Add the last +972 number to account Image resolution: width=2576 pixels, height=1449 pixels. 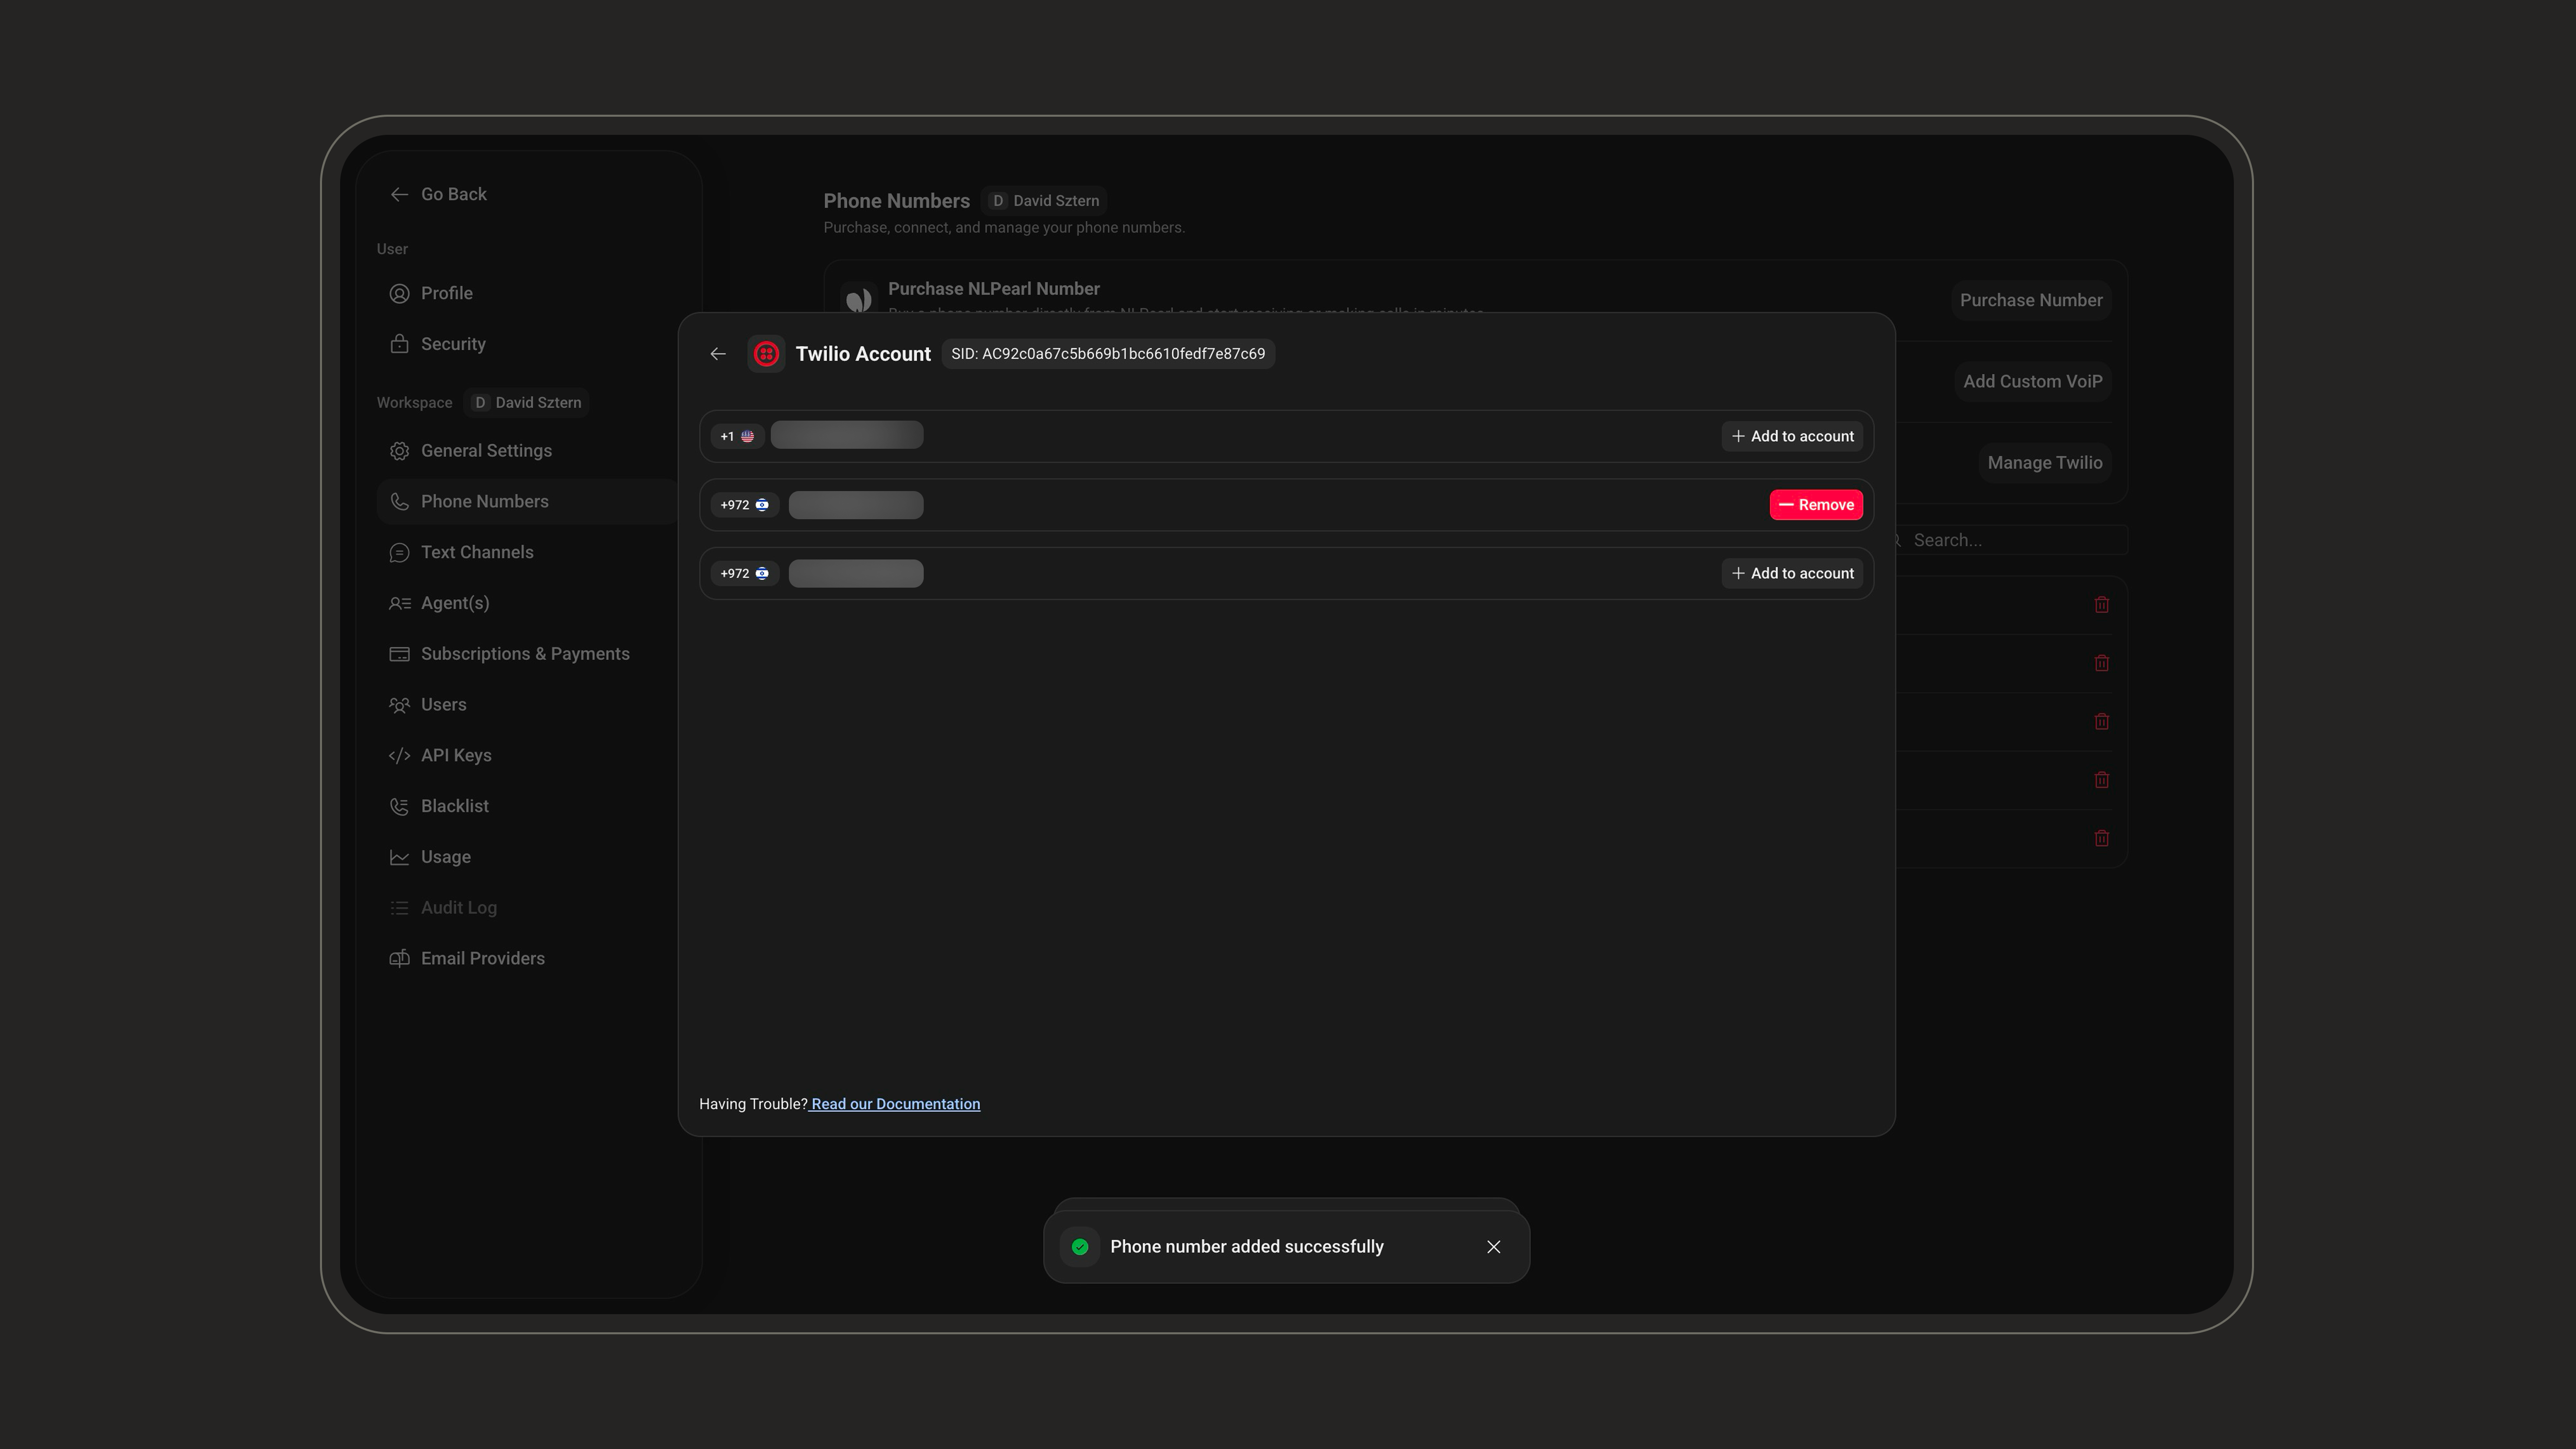(x=1792, y=573)
